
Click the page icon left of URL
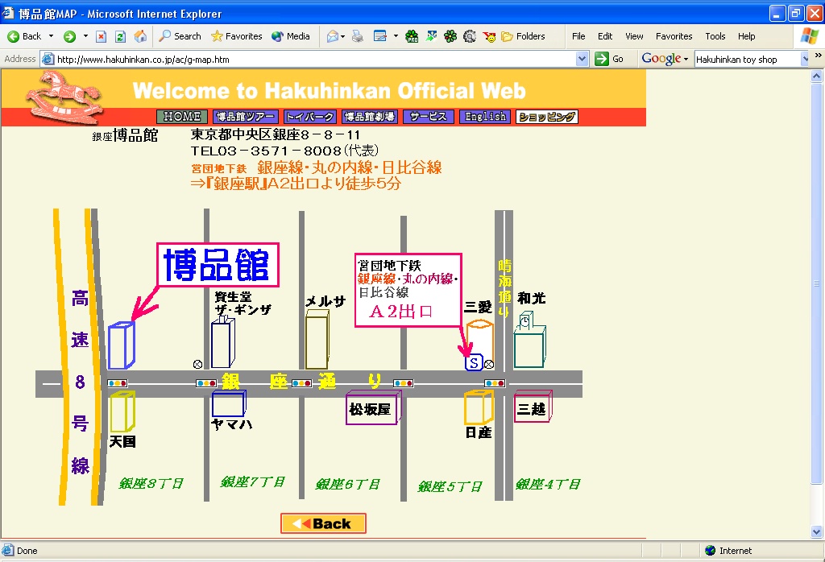pyautogui.click(x=48, y=59)
